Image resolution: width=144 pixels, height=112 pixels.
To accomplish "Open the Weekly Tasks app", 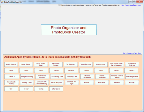I will [x=27, y=82].
